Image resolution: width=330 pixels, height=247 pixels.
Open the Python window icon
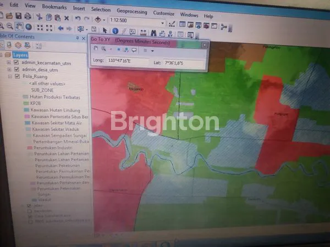214,26
